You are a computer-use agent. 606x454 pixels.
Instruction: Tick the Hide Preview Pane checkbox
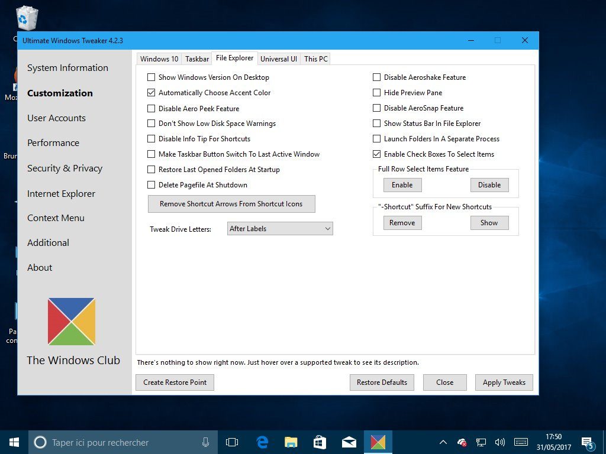coord(376,93)
